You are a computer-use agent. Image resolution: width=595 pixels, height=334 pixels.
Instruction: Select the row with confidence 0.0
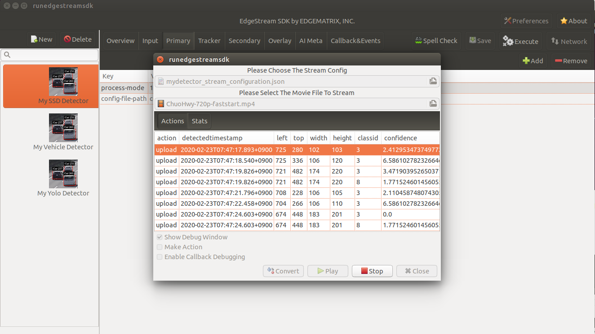(x=297, y=214)
